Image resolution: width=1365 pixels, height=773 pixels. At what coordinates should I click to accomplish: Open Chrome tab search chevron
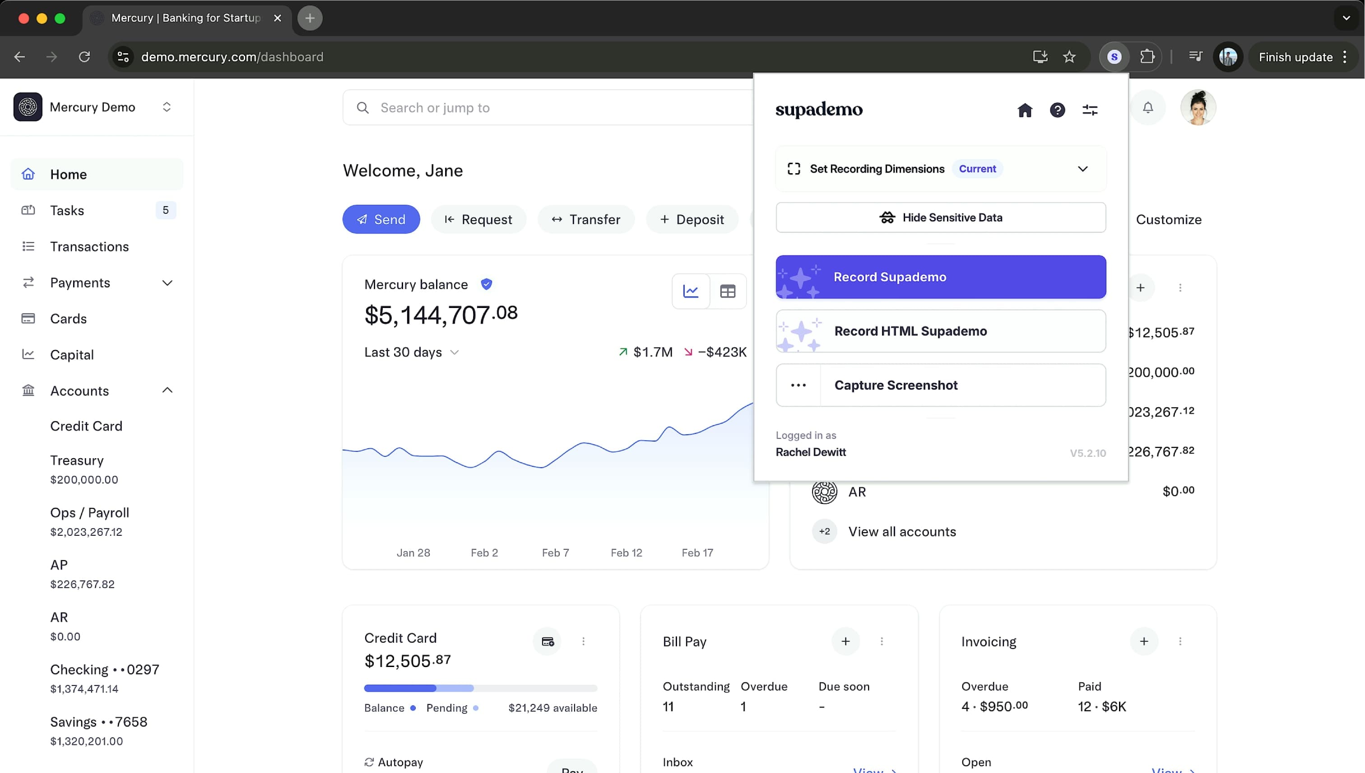(1346, 18)
